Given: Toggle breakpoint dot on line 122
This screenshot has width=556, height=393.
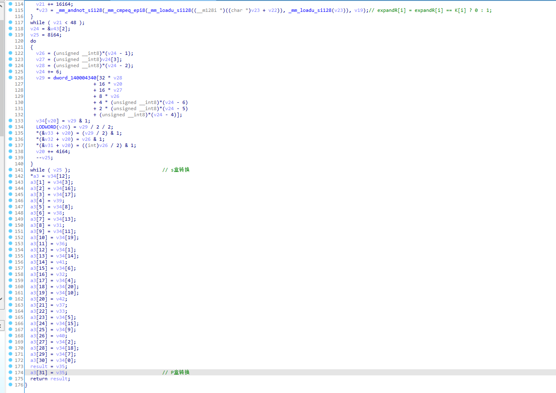Looking at the screenshot, I should (x=11, y=53).
